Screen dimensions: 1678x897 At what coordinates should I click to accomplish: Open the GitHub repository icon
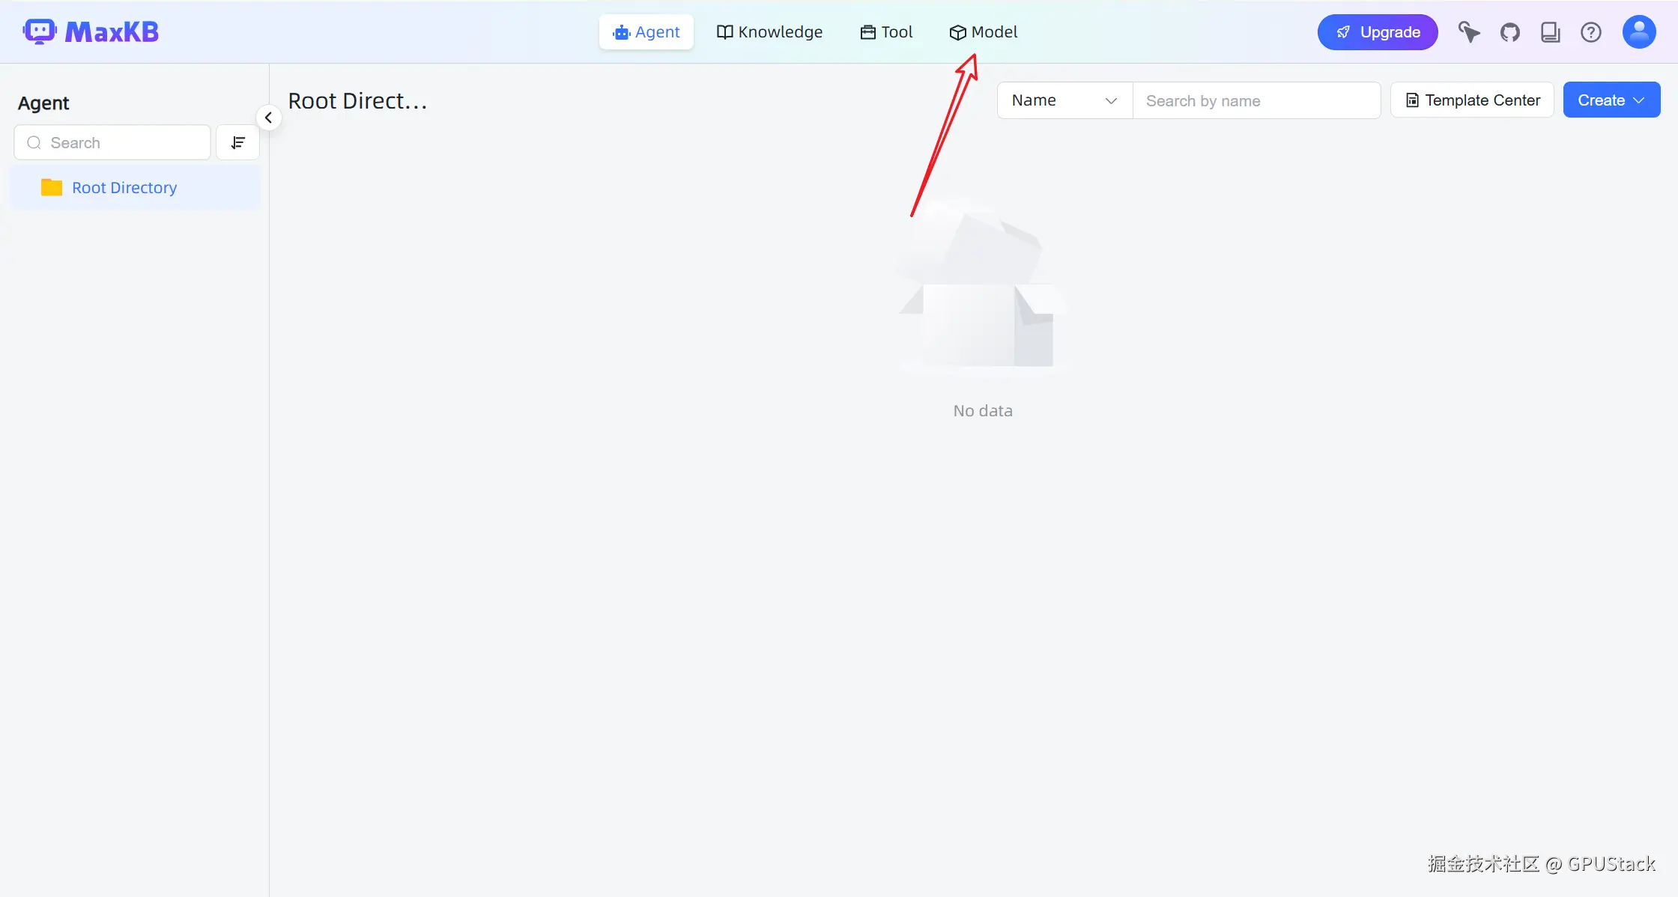pos(1509,32)
